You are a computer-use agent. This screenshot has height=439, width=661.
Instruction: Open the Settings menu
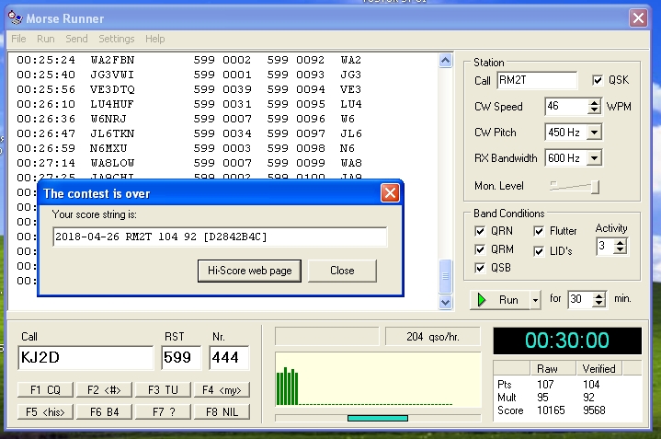(116, 39)
